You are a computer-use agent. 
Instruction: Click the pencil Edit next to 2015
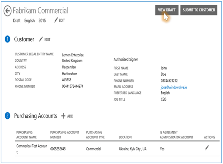pyautogui.click(x=59, y=20)
